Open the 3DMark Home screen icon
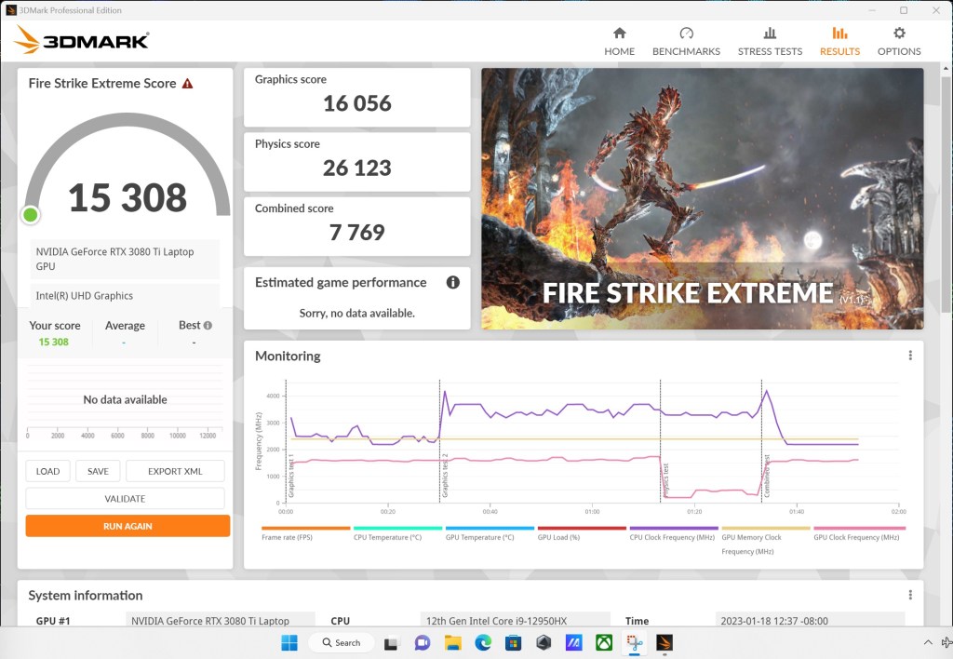This screenshot has height=659, width=953. point(619,38)
